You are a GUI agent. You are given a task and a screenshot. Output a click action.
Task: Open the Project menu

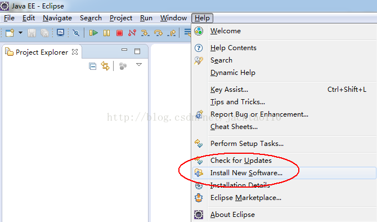click(121, 18)
